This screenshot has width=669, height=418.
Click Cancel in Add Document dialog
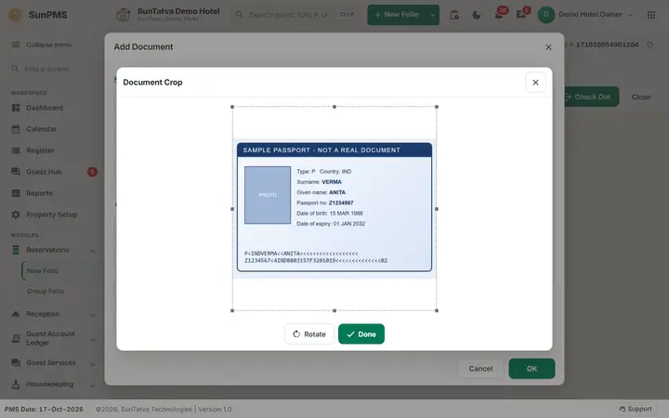point(480,369)
